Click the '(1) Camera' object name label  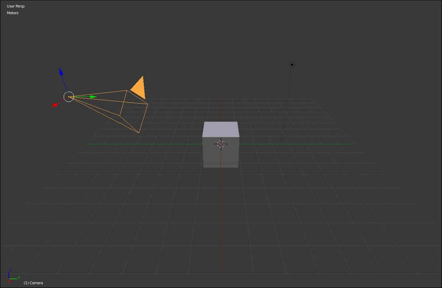(33, 283)
